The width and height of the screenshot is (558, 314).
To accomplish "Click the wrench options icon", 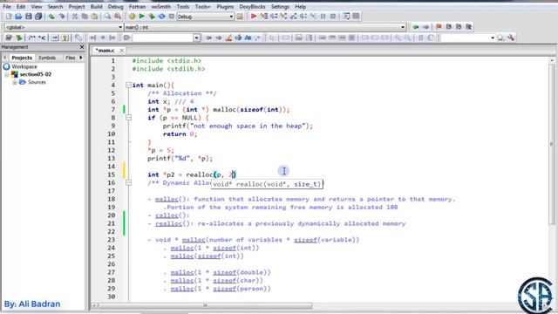I will click(511, 38).
